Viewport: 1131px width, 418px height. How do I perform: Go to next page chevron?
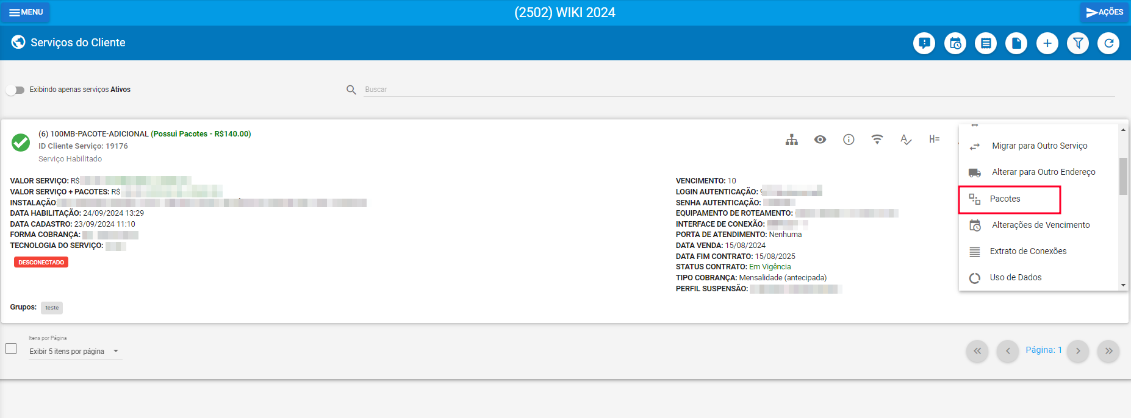click(1078, 351)
